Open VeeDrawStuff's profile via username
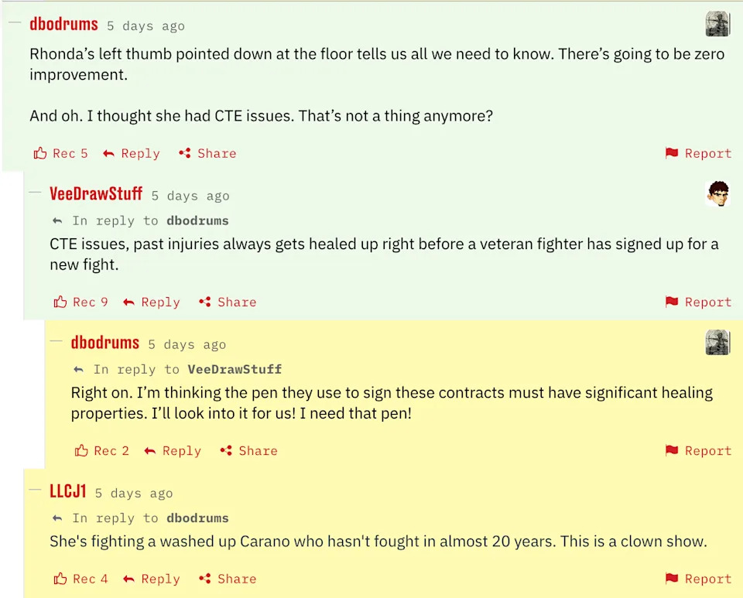 point(96,193)
